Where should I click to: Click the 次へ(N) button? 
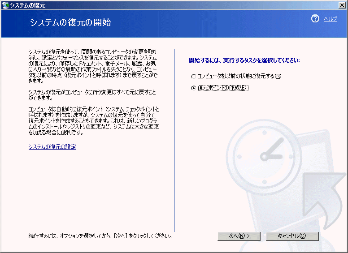click(x=239, y=236)
